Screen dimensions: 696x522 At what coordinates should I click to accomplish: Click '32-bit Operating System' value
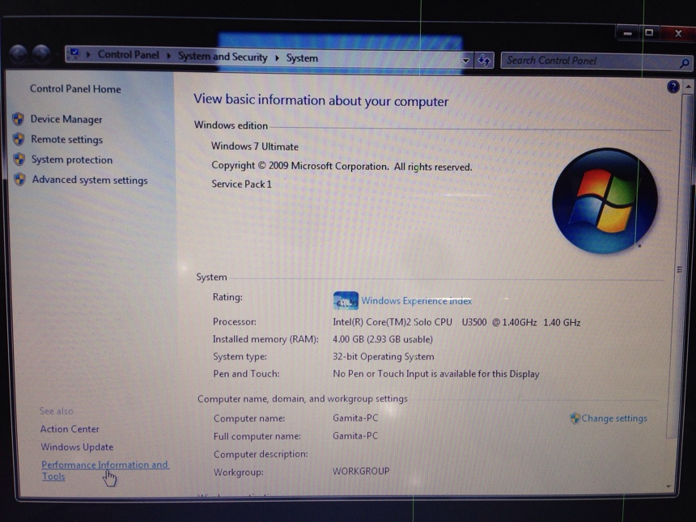(x=384, y=357)
